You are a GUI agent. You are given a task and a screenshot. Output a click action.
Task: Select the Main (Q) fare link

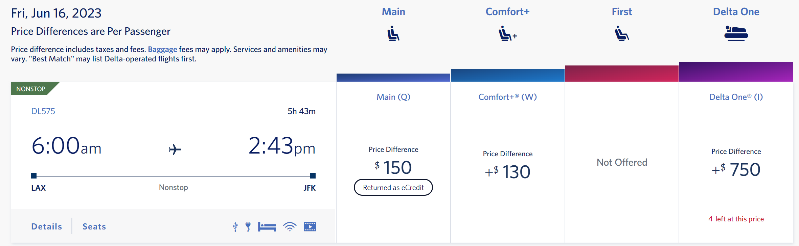(393, 97)
